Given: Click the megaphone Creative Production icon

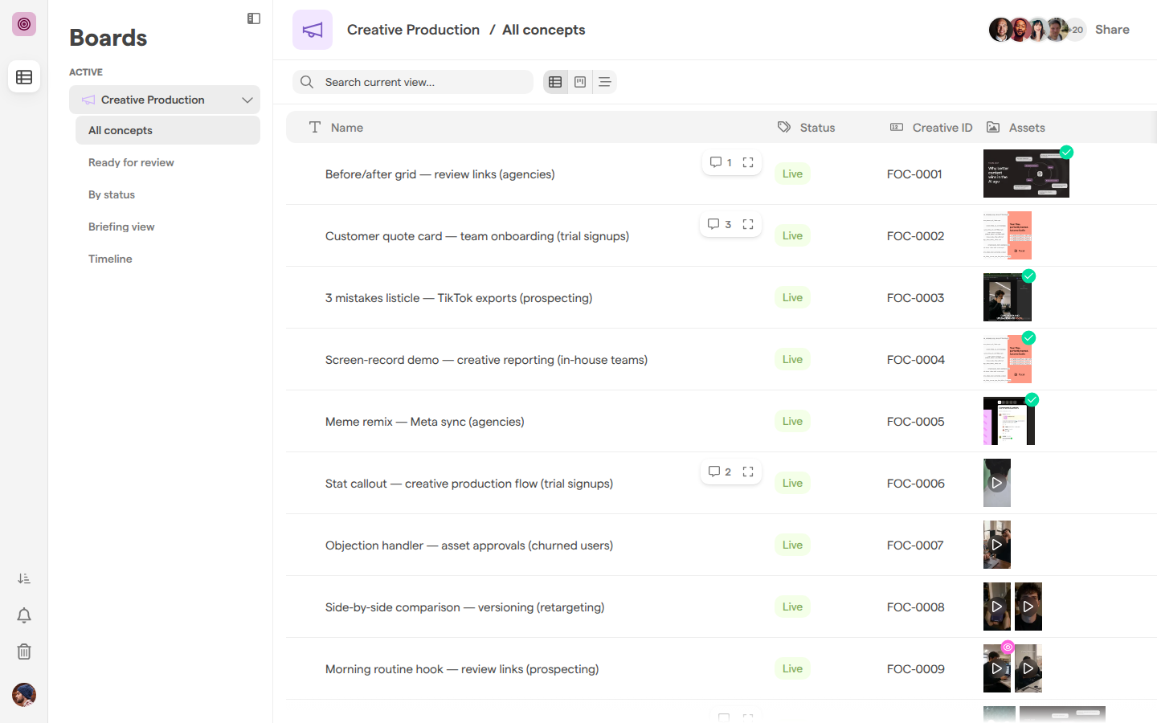Looking at the screenshot, I should click(313, 30).
